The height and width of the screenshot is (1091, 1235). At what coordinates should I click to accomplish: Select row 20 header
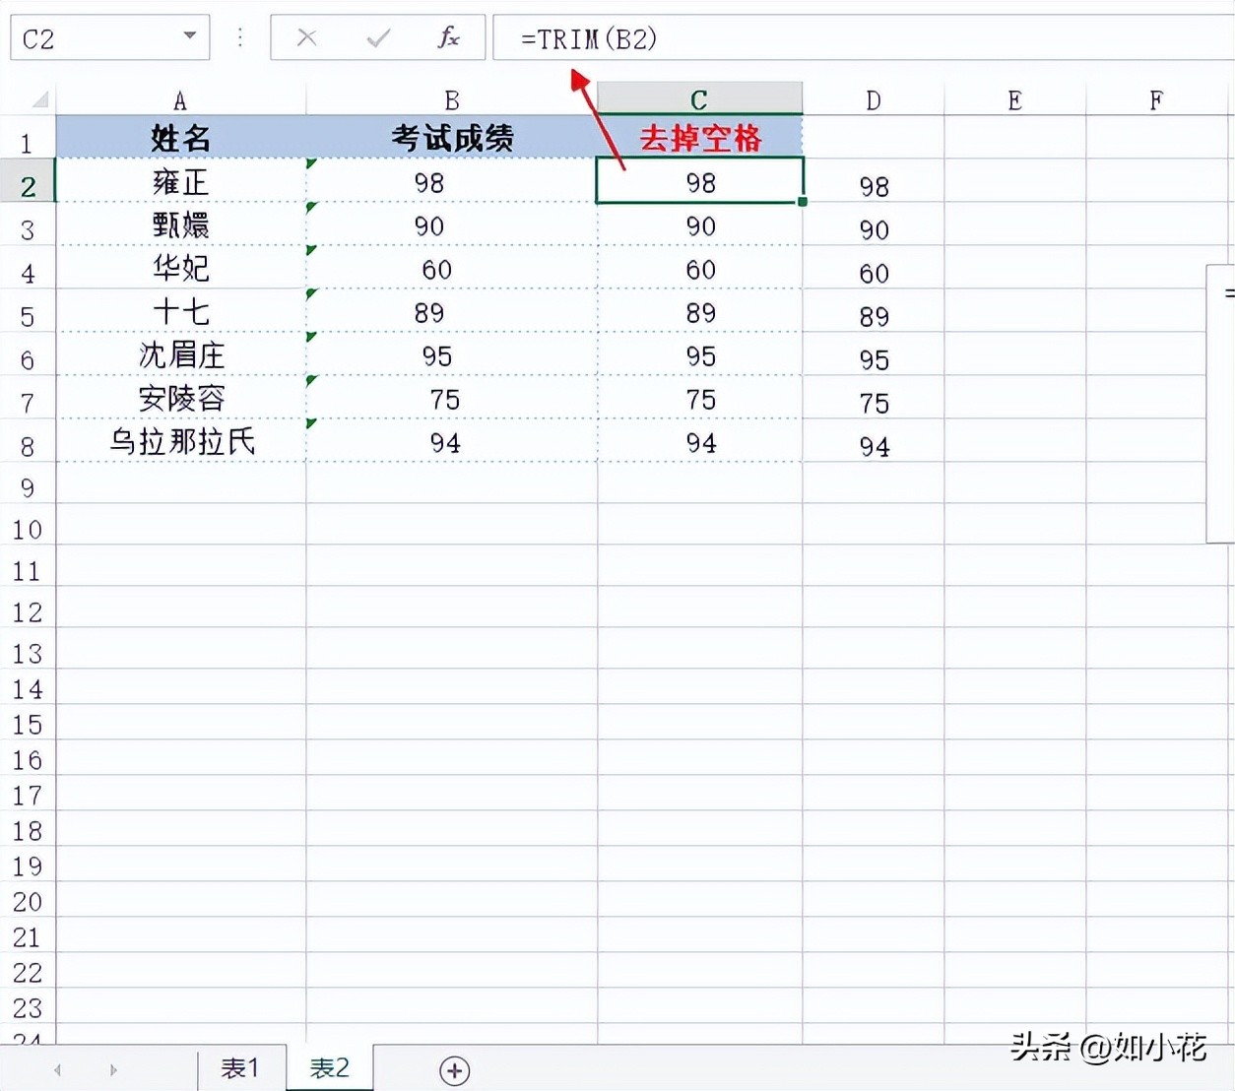28,901
